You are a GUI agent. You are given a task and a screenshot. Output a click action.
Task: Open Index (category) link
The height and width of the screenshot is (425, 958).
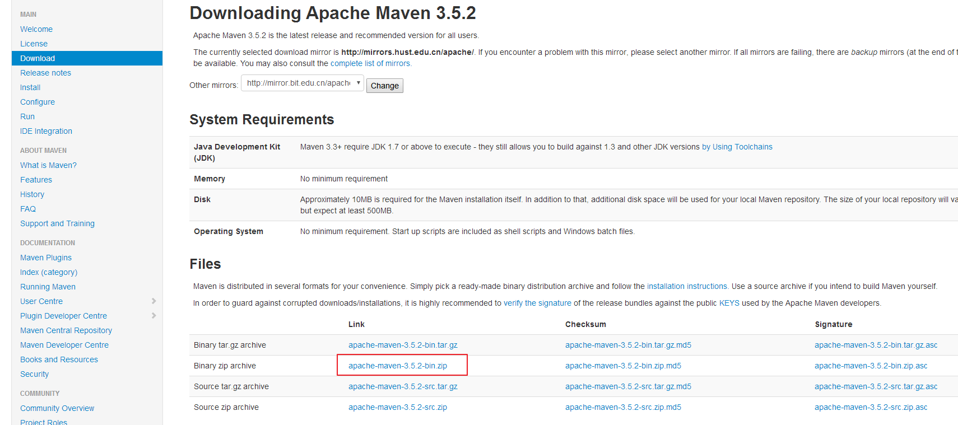(49, 272)
